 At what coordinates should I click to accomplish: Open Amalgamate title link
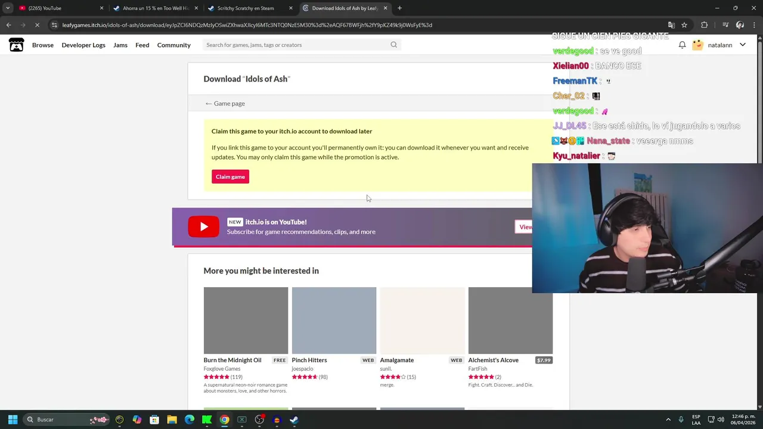397,360
